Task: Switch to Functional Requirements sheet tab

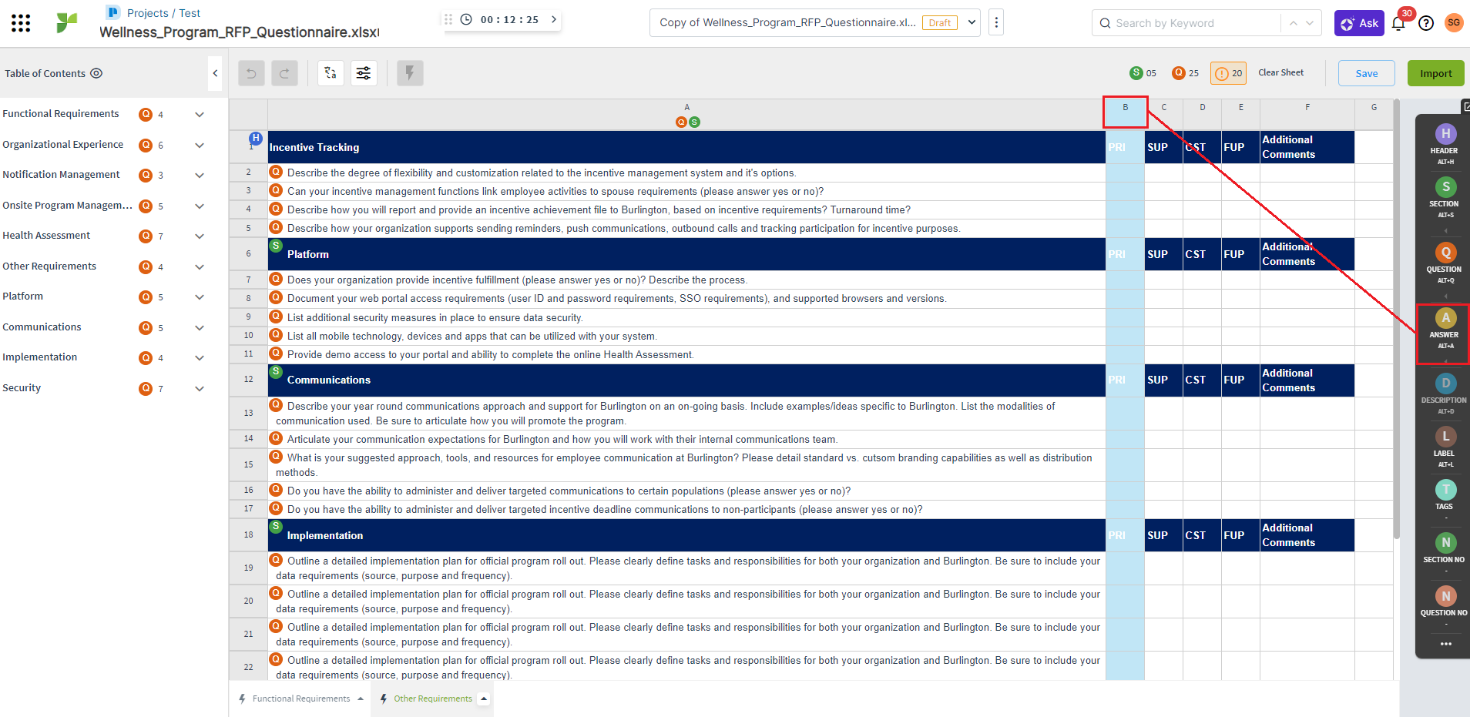Action: [300, 699]
